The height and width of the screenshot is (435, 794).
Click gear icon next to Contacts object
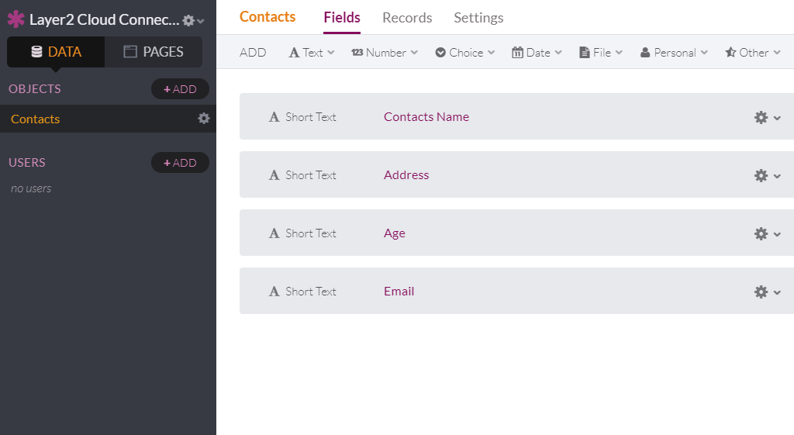(204, 119)
